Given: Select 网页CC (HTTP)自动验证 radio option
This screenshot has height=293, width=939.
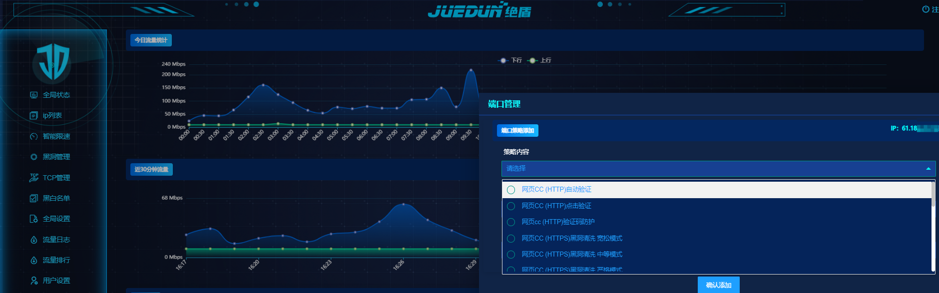Looking at the screenshot, I should (511, 190).
